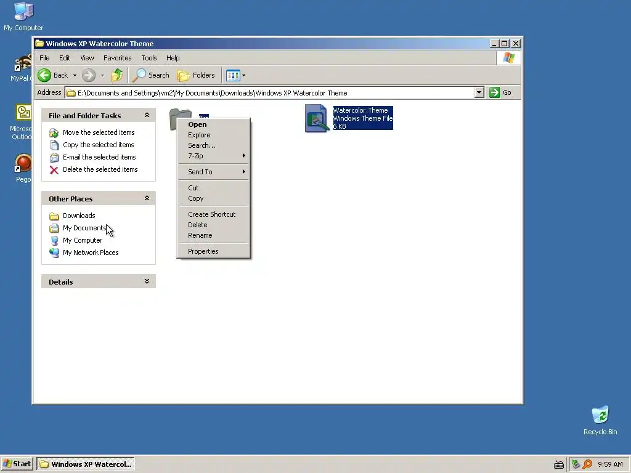
Task: Click Copy the selected items link
Action: pos(98,145)
